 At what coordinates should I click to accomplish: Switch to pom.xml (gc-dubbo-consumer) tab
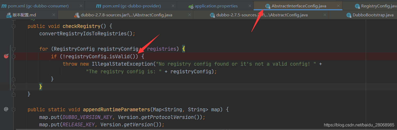[x=42, y=6]
